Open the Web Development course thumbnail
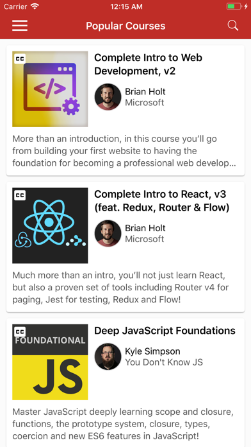The height and width of the screenshot is (447, 251). pyautogui.click(x=50, y=89)
